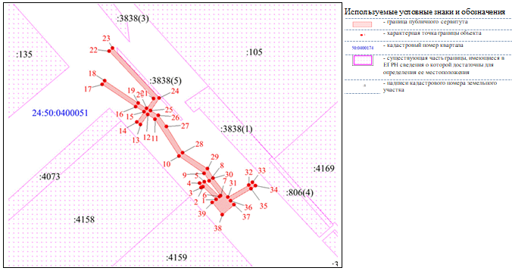Click parcel label ':3838(3)'

tap(133, 19)
